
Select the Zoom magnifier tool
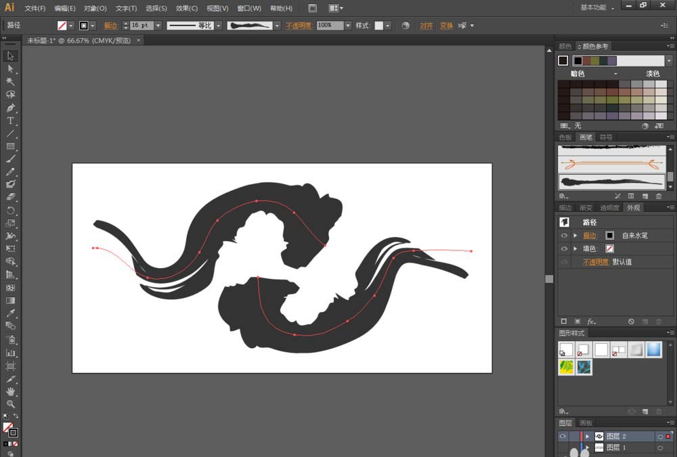10,404
